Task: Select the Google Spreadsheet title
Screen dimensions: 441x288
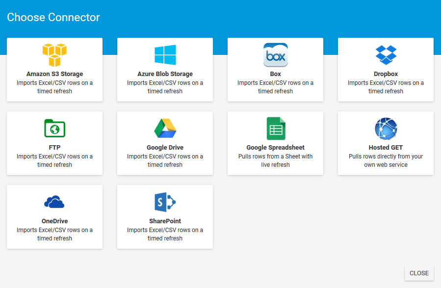Action: tap(275, 147)
